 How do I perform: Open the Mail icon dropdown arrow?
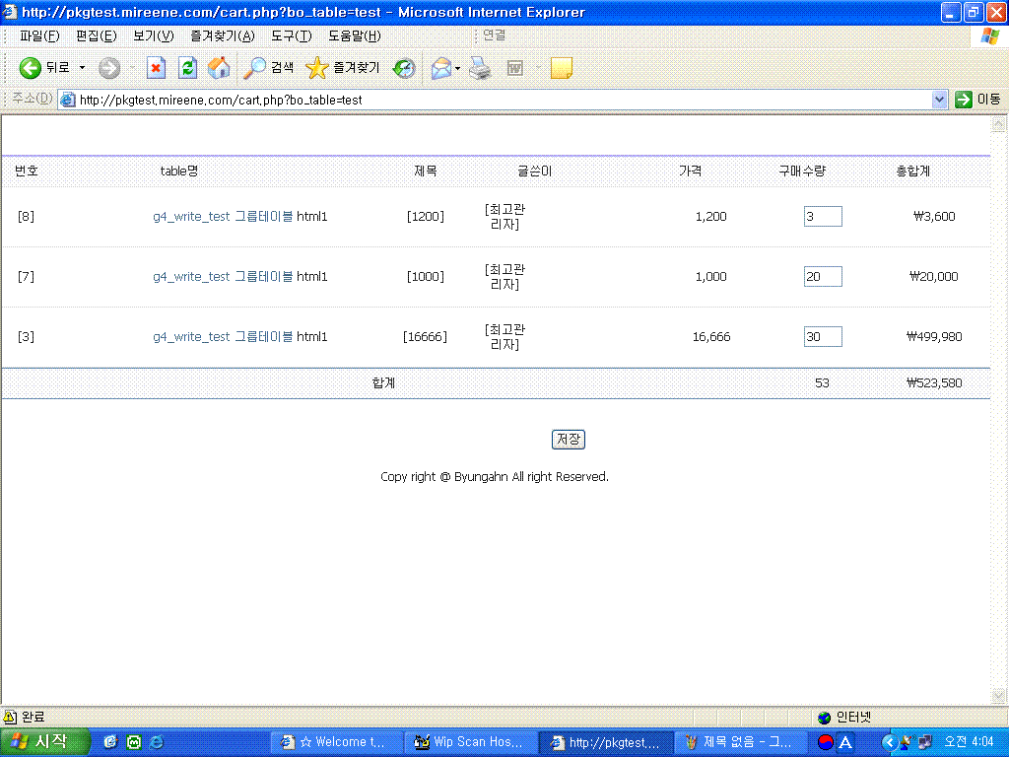[458, 68]
